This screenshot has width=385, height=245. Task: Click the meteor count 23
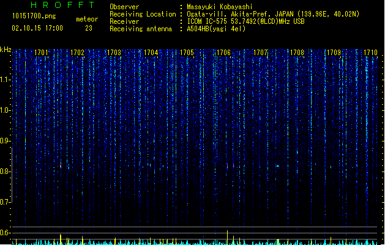point(89,28)
